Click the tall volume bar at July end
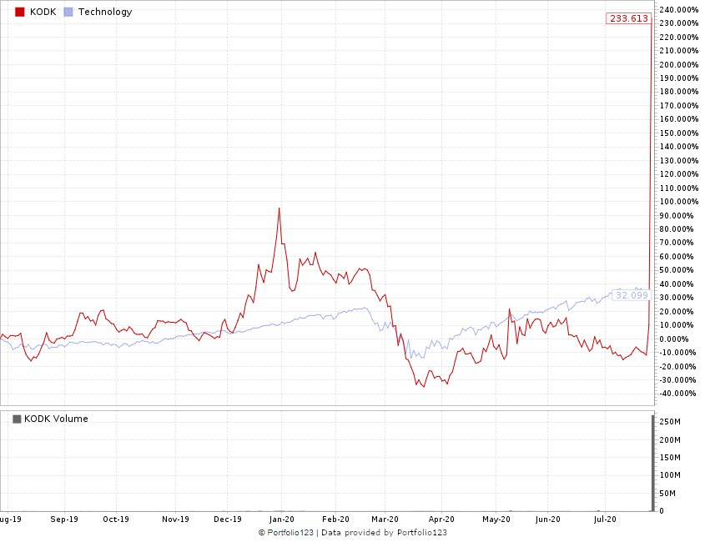 click(653, 464)
